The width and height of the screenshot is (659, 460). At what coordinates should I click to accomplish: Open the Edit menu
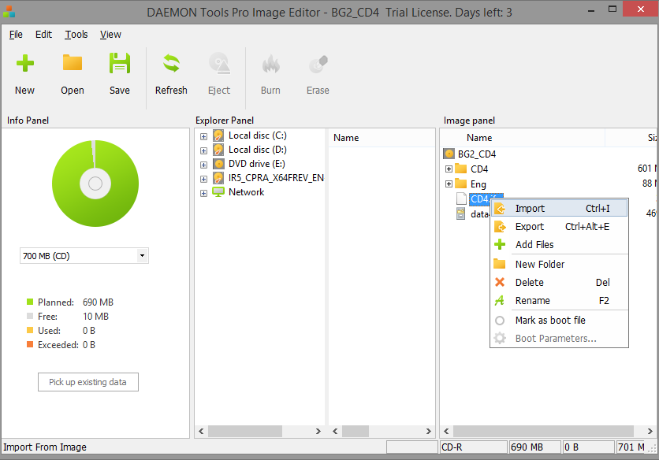tap(43, 35)
